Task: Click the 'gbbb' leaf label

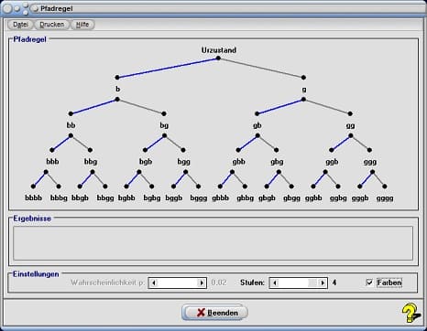Action: pos(220,198)
